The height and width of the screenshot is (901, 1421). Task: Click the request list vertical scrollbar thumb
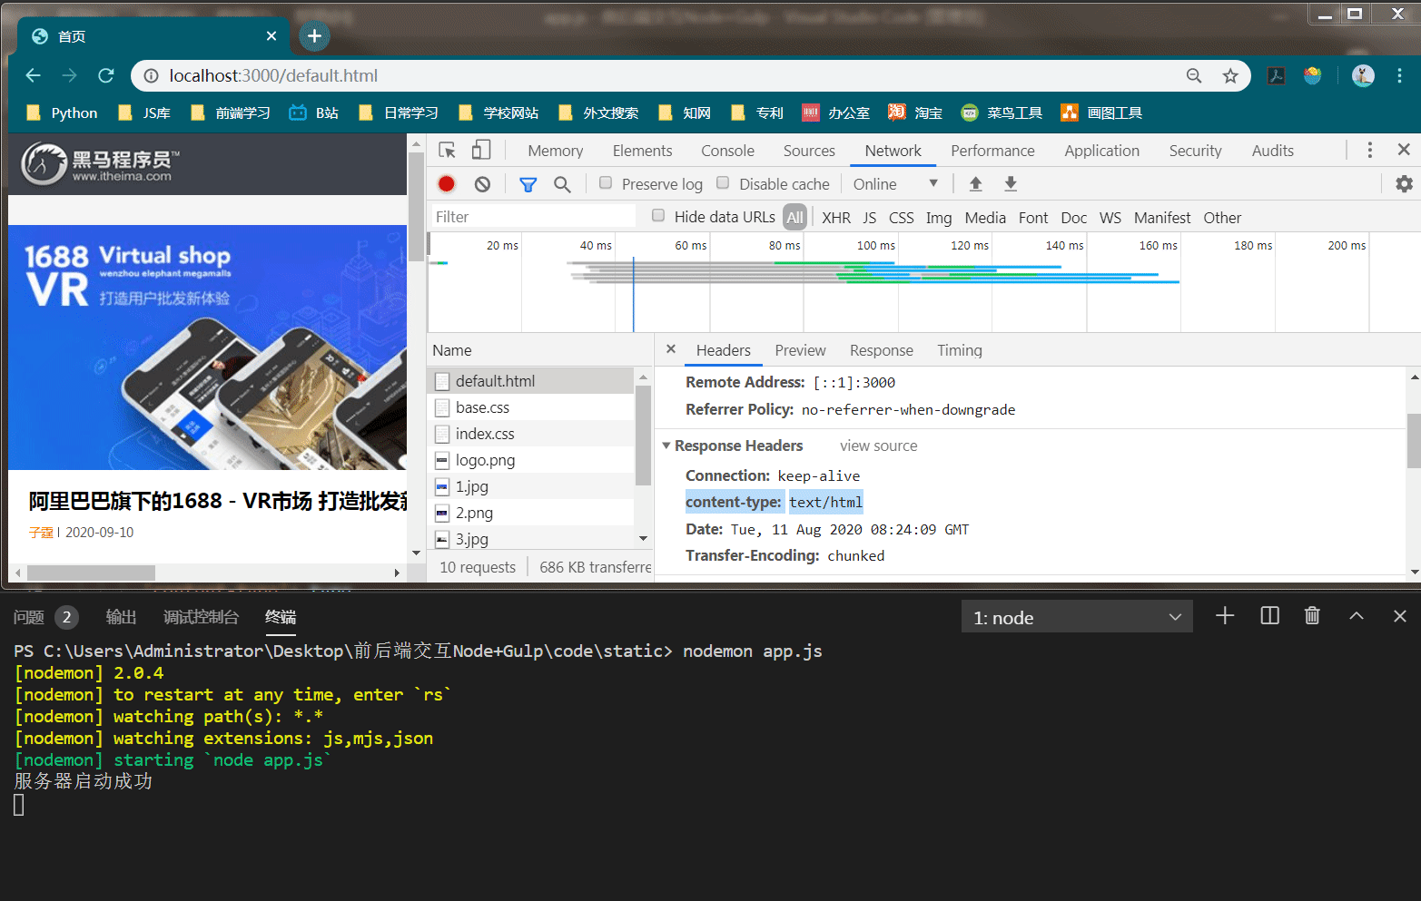point(643,435)
